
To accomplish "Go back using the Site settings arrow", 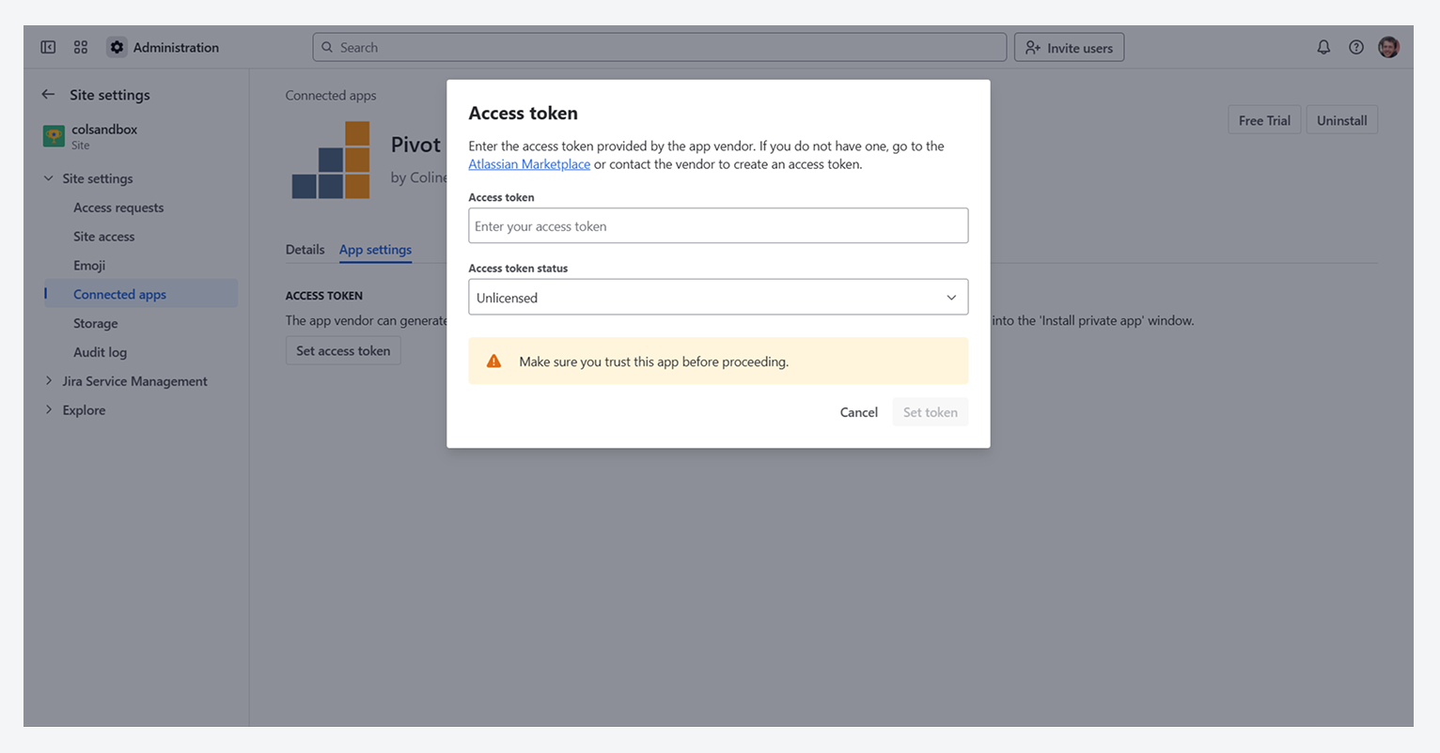I will point(48,95).
